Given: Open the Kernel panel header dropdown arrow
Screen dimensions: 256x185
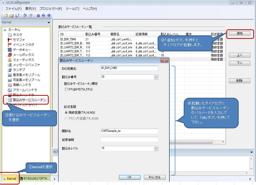Looking at the screenshot, I should (49, 23).
